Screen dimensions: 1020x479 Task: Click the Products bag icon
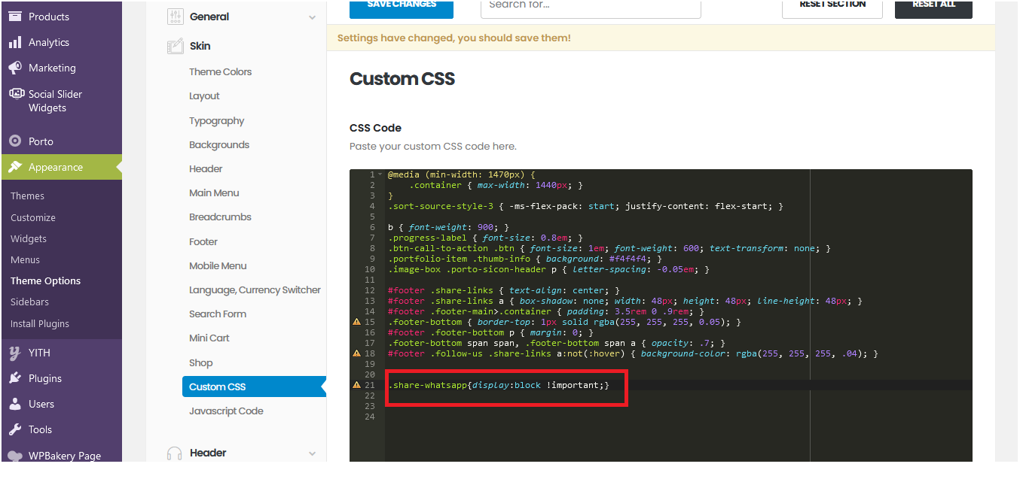[x=15, y=17]
